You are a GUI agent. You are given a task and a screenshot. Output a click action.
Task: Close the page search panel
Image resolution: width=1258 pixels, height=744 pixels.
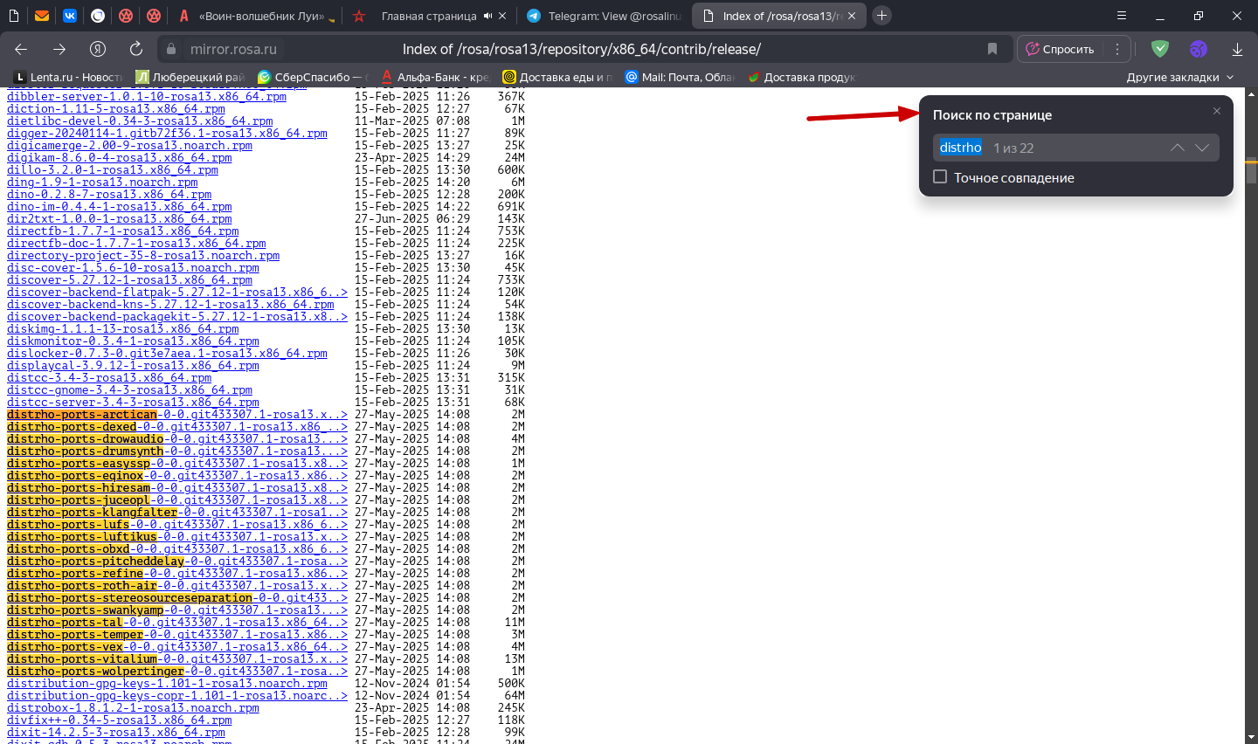pyautogui.click(x=1217, y=111)
